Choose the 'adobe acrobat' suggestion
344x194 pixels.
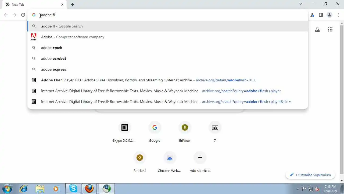[x=168, y=58]
